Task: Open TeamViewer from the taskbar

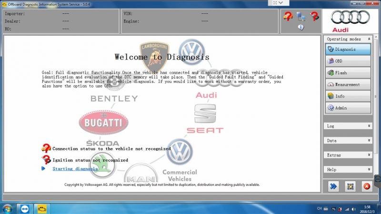Action: (x=25, y=209)
